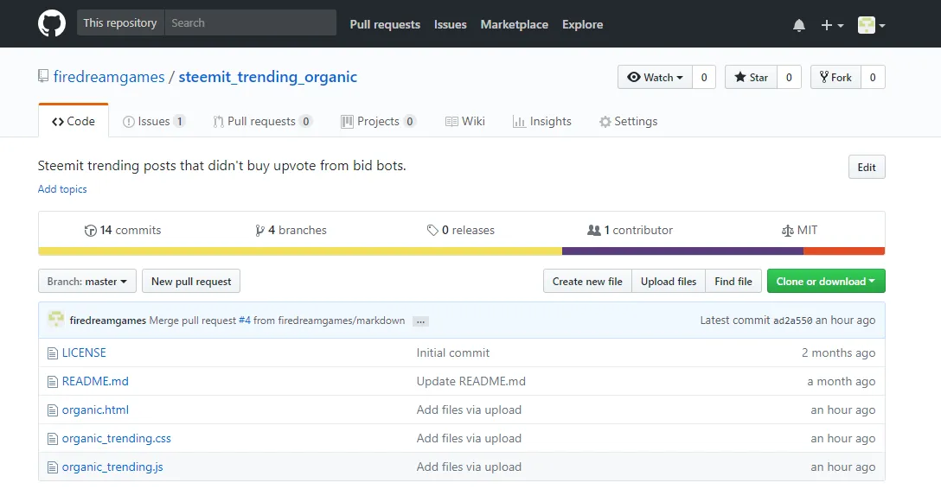
Task: Expand commit message ellipsis
Action: click(x=420, y=321)
